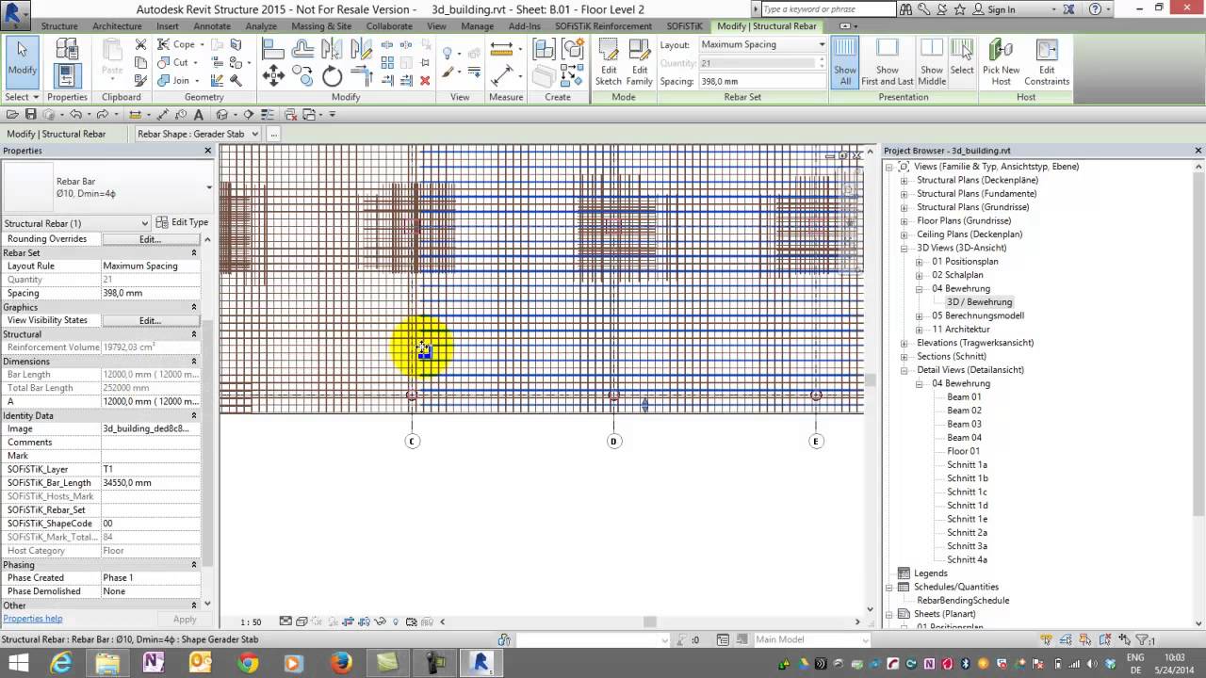Go to the Collaborate tab
This screenshot has height=678, width=1206.
(x=389, y=26)
